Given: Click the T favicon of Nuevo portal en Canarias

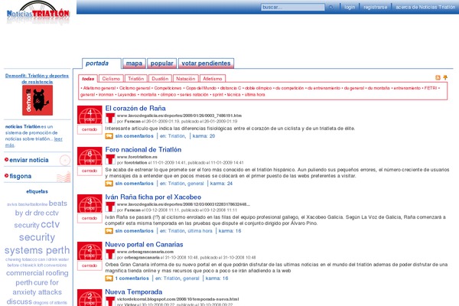Looking at the screenshot, I should click(110, 254).
